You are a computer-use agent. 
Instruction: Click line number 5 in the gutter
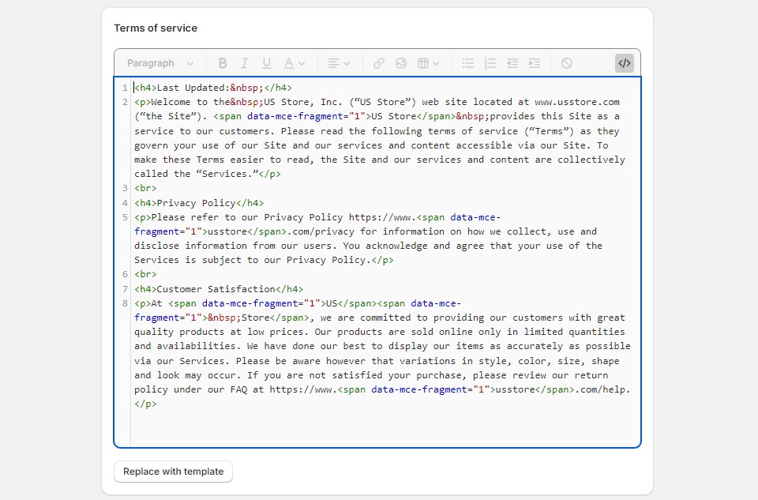coord(125,217)
